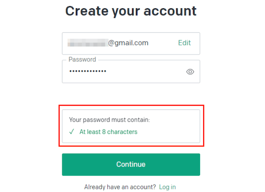Screen dimensions: 265x192
Task: Open the Log in link
Action: pos(167,187)
